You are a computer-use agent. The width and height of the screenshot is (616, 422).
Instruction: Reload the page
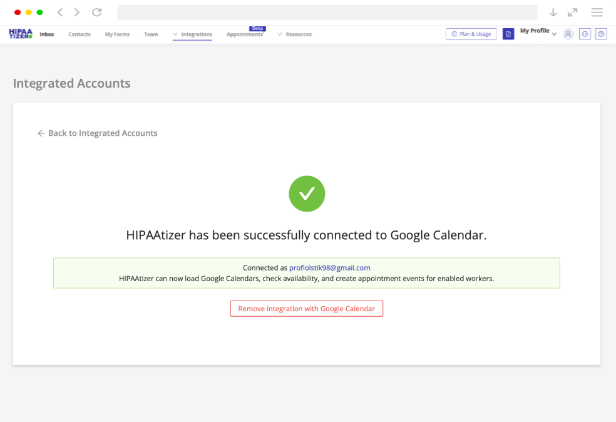coord(97,12)
